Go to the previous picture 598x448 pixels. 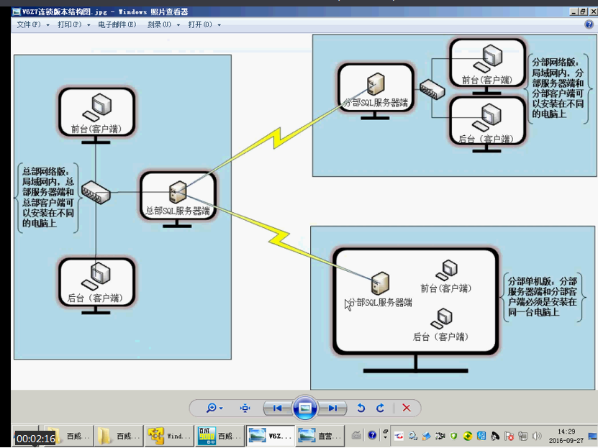[x=276, y=408]
